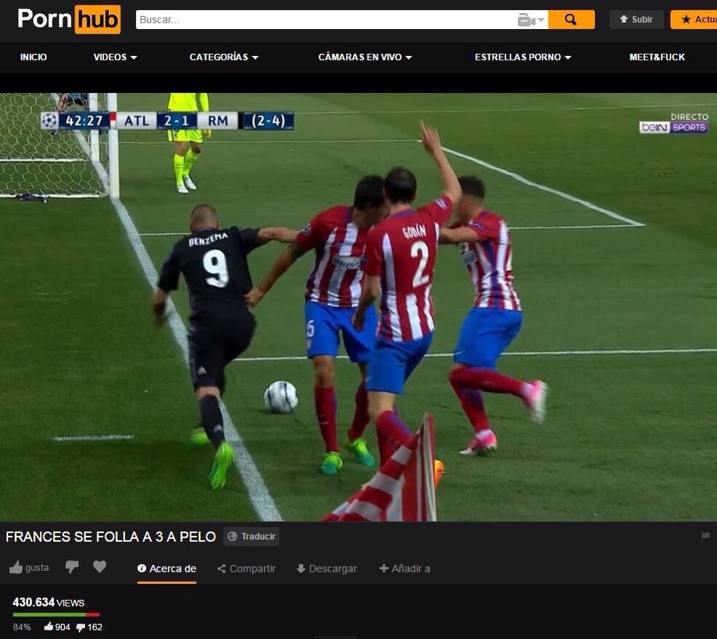Click the orange star upgrade button
The height and width of the screenshot is (639, 717).
pyautogui.click(x=694, y=20)
